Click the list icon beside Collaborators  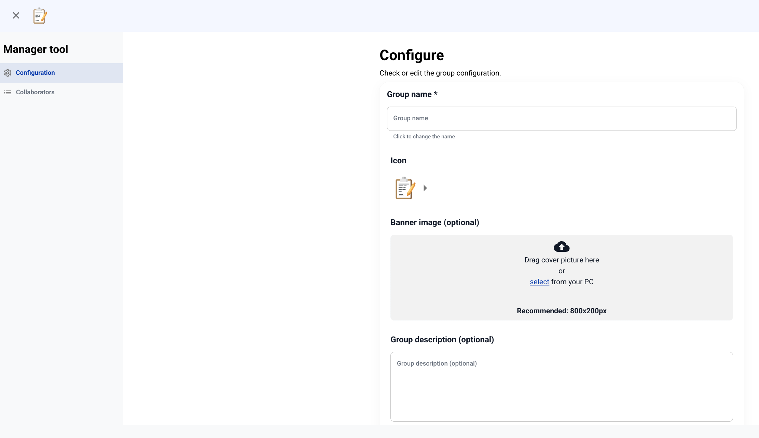8,92
